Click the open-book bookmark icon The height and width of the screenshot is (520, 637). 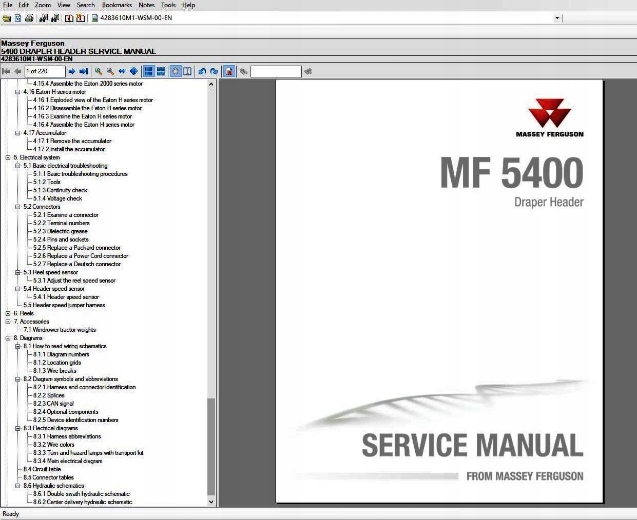tap(69, 18)
